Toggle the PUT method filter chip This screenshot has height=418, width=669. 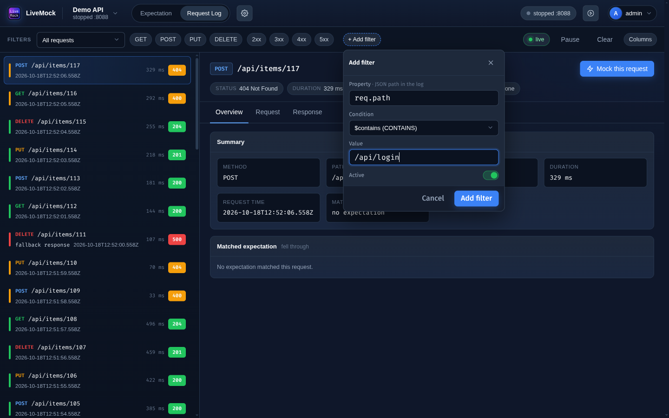pyautogui.click(x=195, y=39)
